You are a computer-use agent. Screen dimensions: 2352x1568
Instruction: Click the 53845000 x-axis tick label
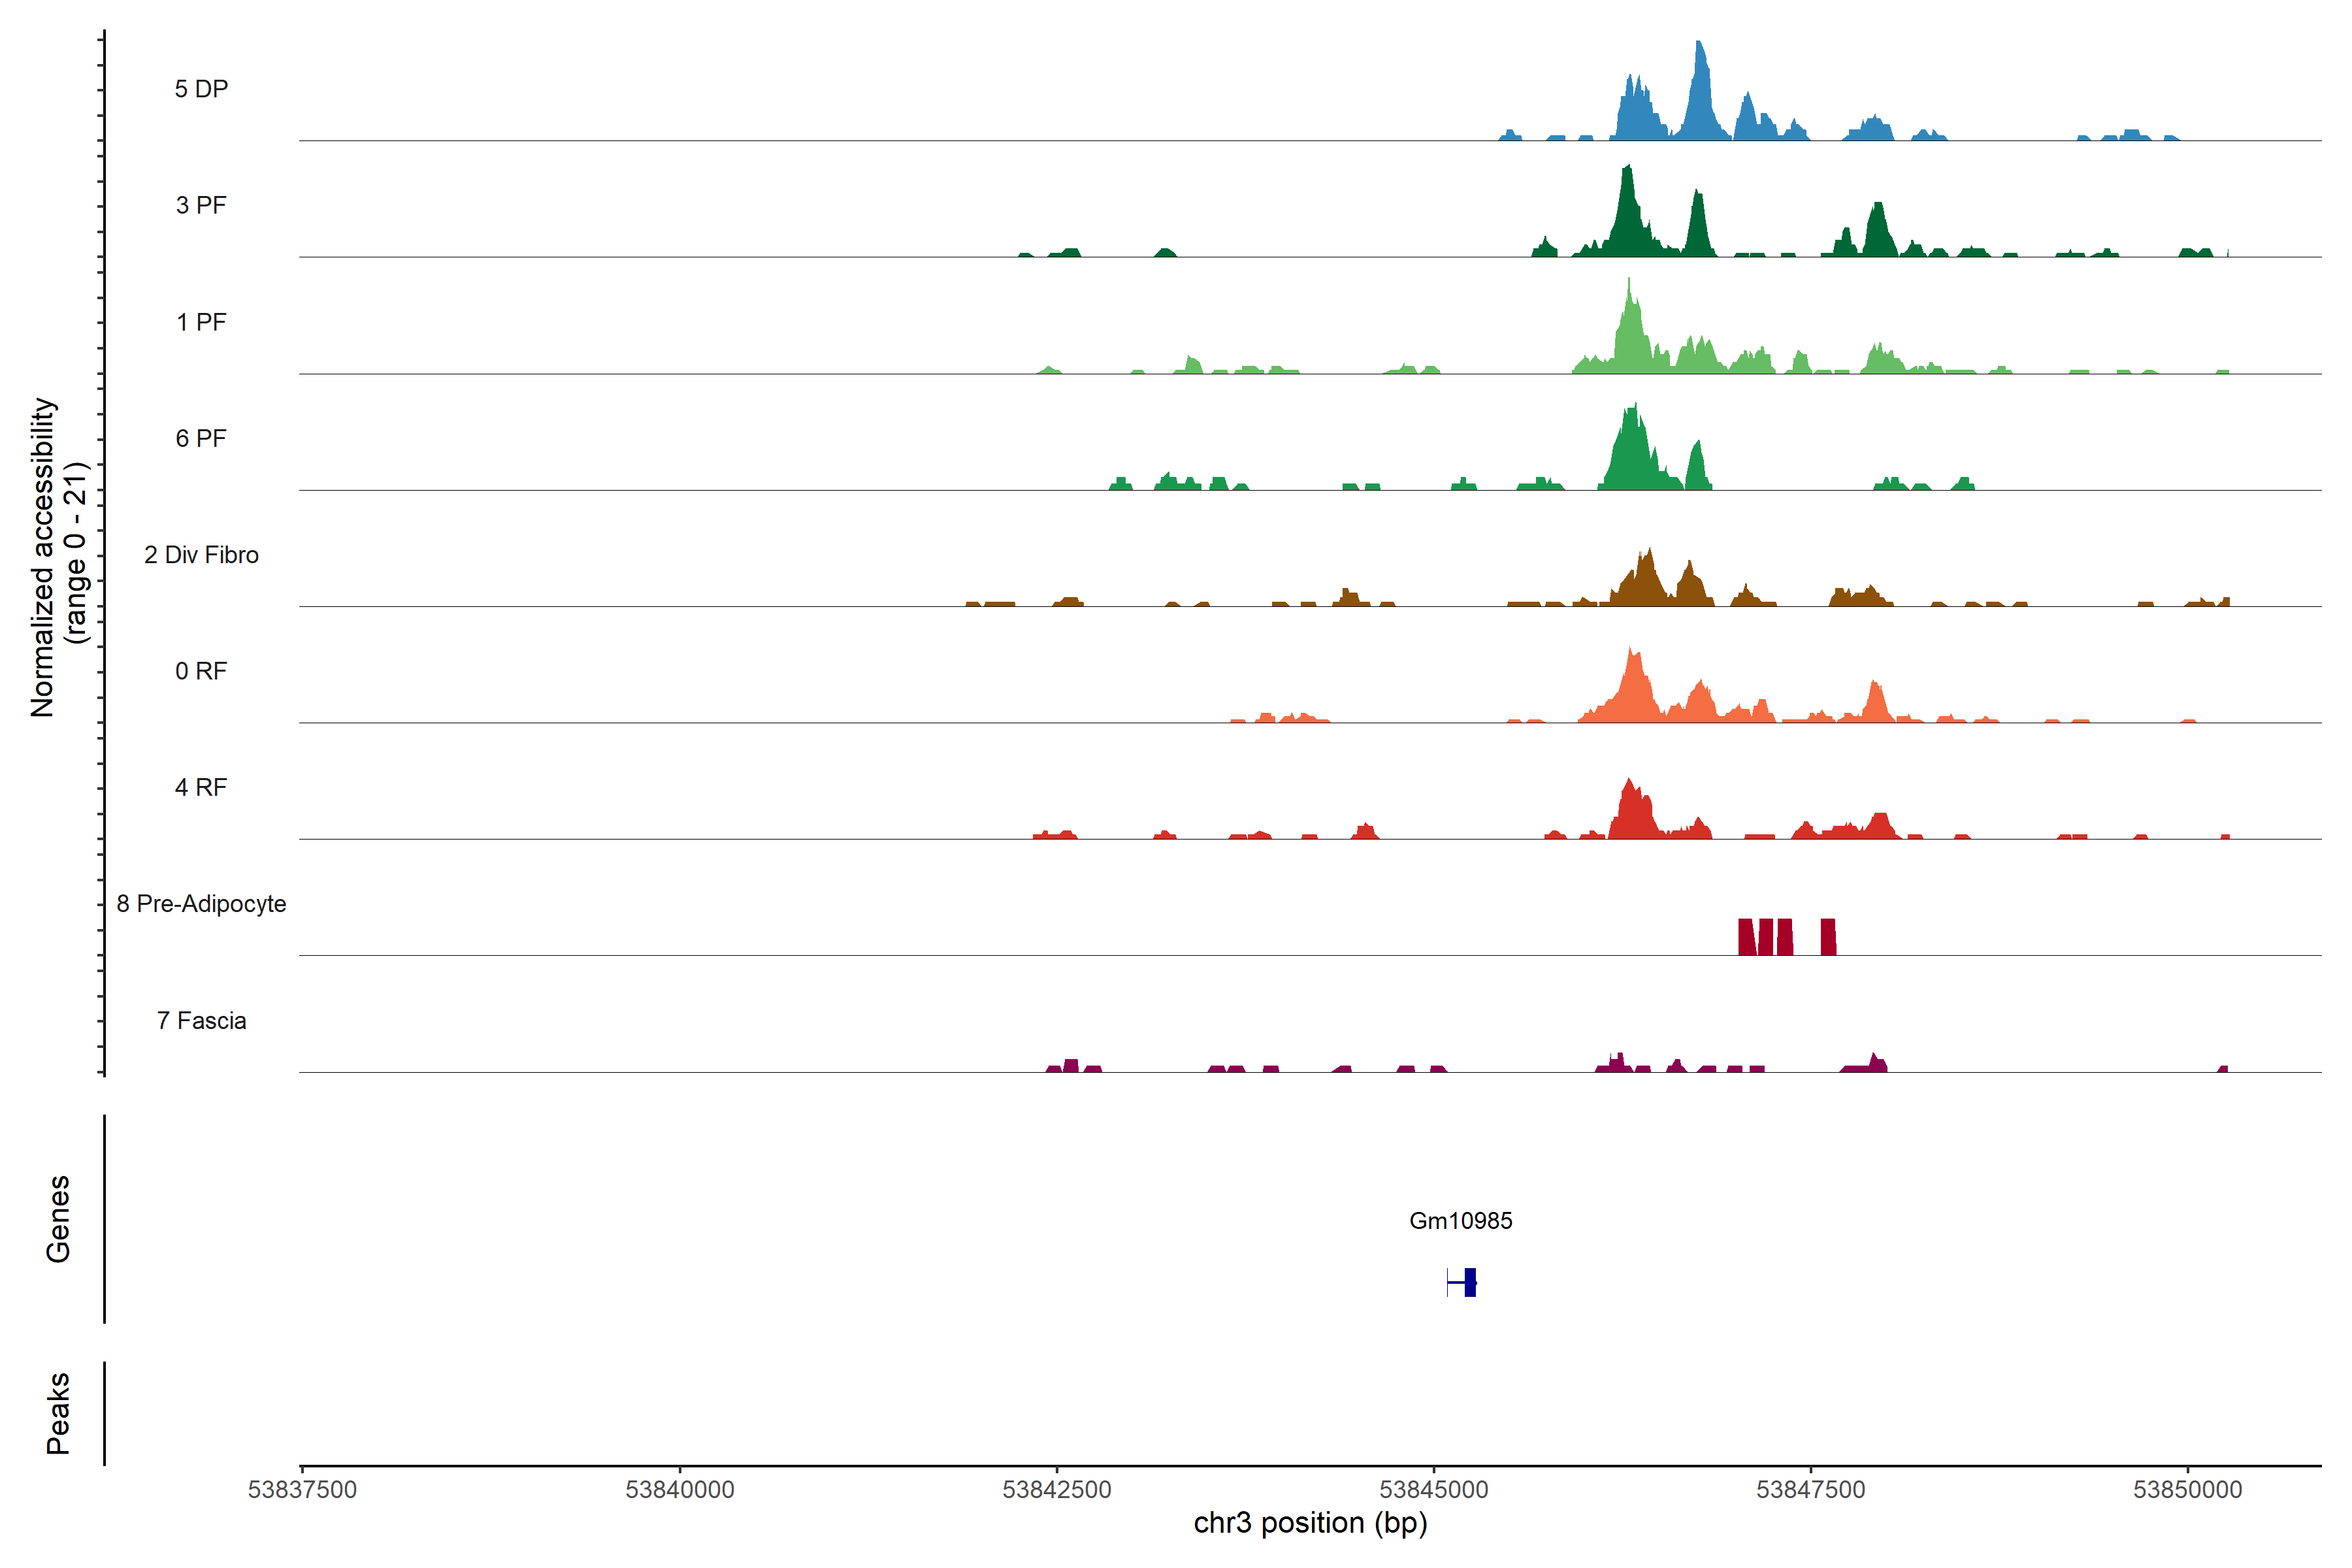[x=1433, y=1489]
